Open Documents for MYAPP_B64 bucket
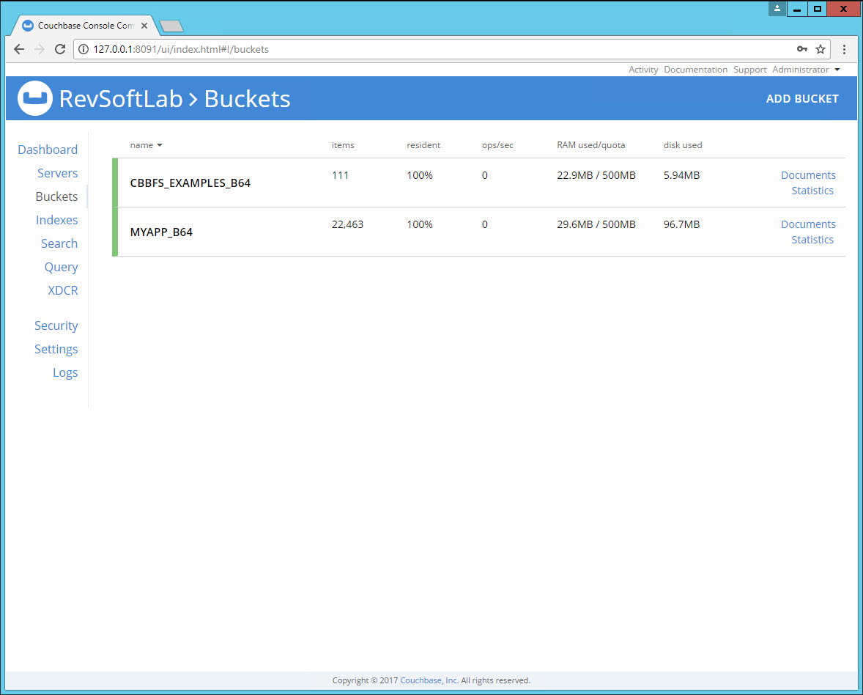 808,224
